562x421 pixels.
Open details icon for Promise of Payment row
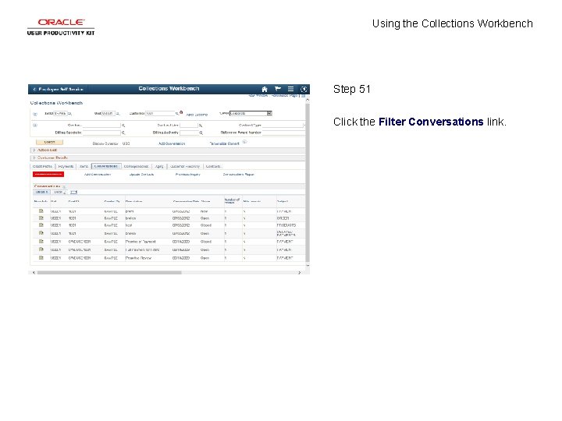point(41,241)
